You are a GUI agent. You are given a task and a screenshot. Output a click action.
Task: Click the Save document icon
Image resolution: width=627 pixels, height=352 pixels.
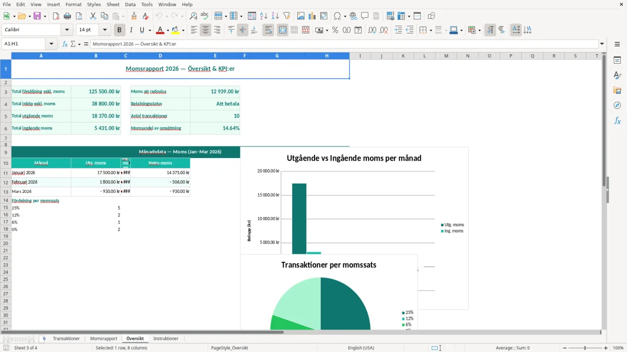point(37,16)
